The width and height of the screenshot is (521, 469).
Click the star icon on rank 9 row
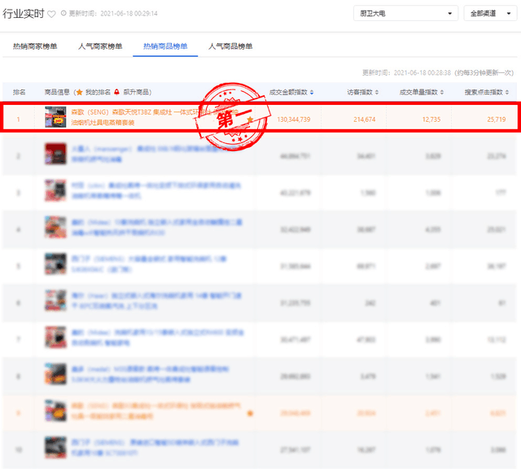click(x=250, y=413)
